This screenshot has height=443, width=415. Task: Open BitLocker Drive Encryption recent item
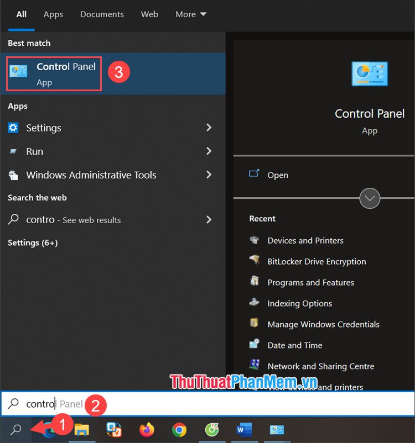(x=317, y=261)
